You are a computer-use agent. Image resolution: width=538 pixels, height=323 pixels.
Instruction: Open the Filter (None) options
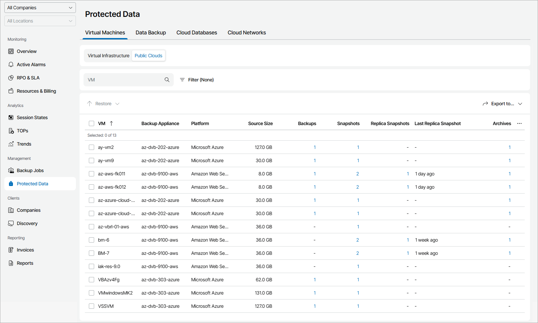pos(197,80)
